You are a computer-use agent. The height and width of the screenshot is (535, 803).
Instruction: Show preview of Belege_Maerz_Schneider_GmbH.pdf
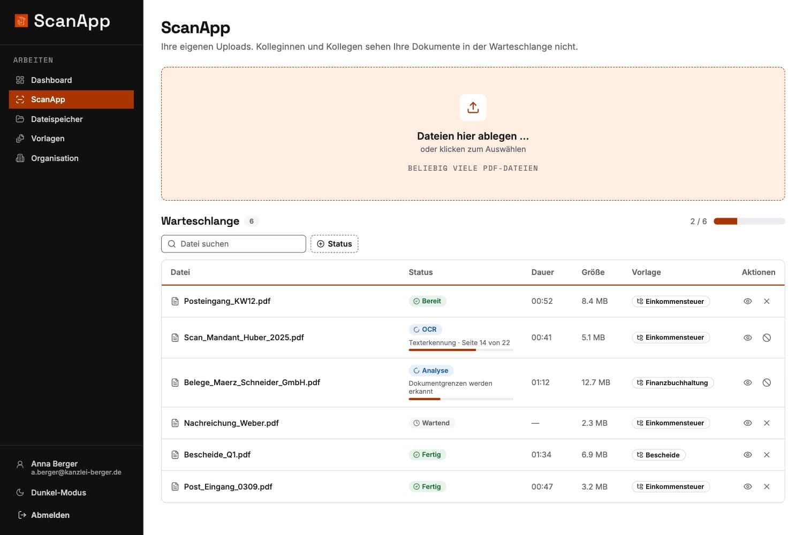[x=748, y=383]
